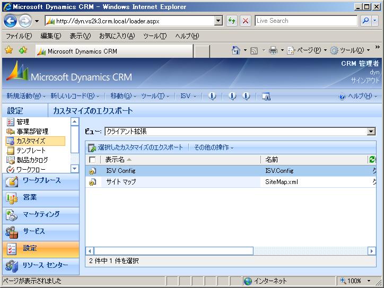The width and height of the screenshot is (384, 288).
Task: Click the zoom magnifier icon in status bar
Action: [x=343, y=281]
